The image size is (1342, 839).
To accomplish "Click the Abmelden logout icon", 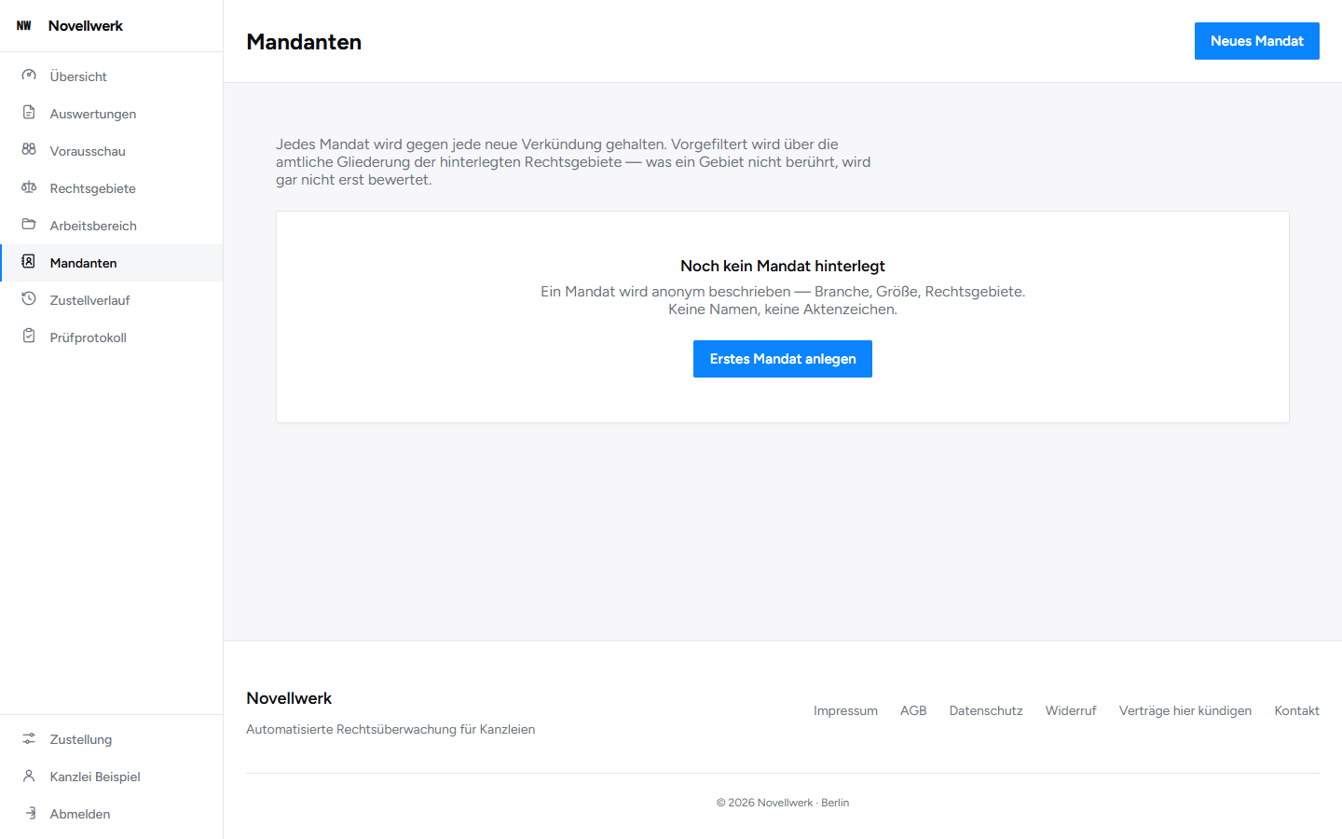I will tap(29, 813).
